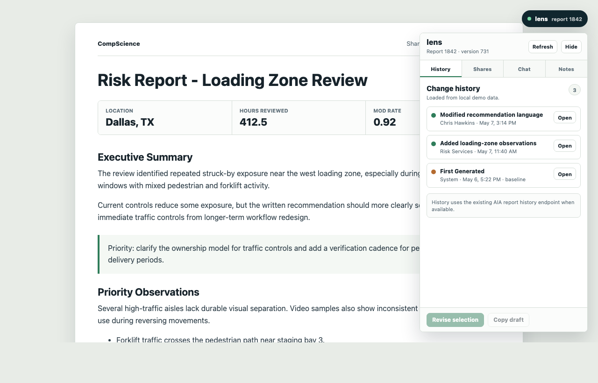Select the History tab
Viewport: 598px width, 383px height.
(441, 69)
